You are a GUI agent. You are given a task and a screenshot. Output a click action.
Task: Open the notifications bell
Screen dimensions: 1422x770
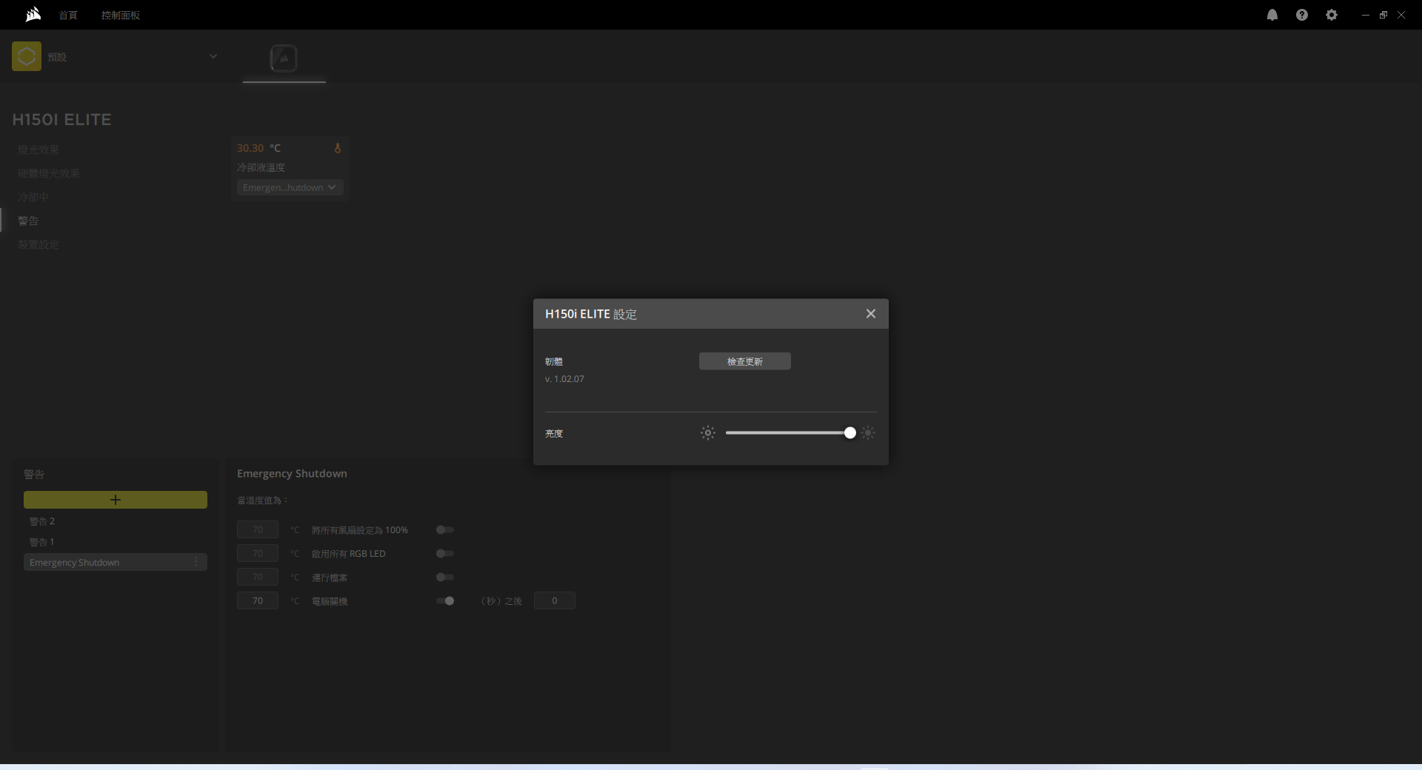tap(1272, 15)
